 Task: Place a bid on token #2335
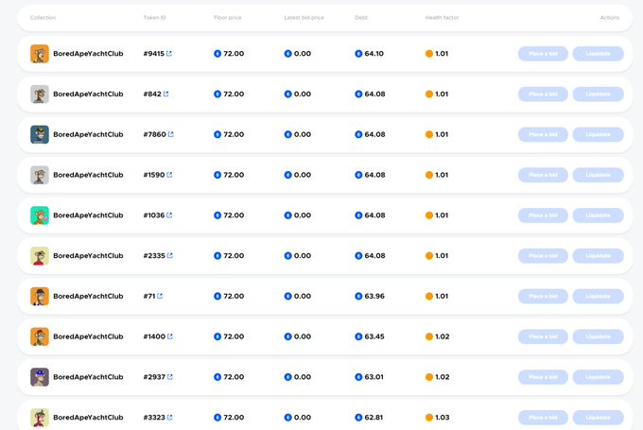[543, 256]
